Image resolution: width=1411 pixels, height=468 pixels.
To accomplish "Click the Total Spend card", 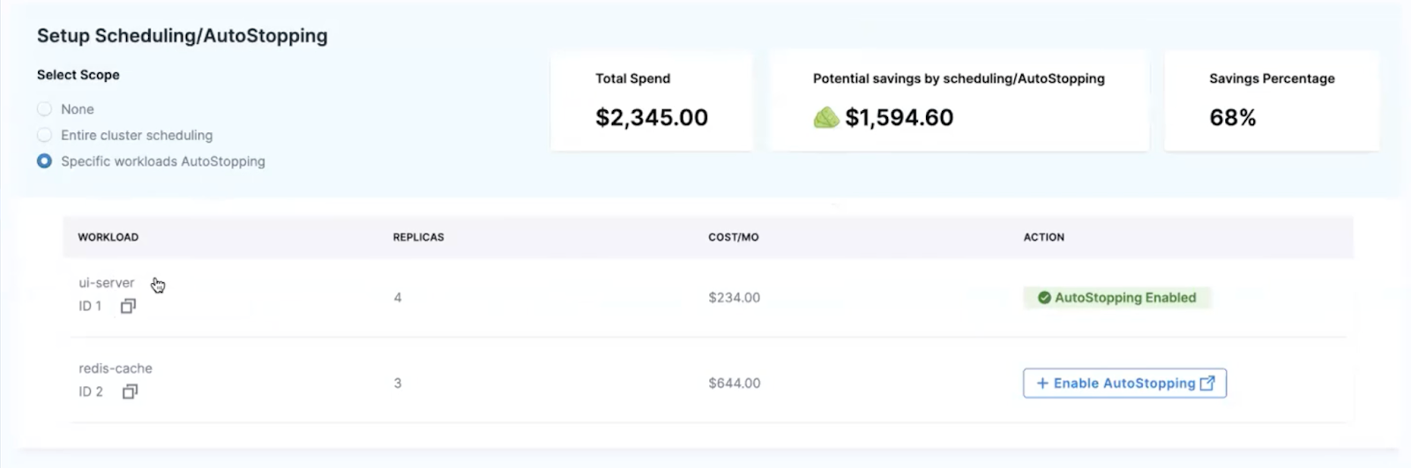I will coord(652,100).
